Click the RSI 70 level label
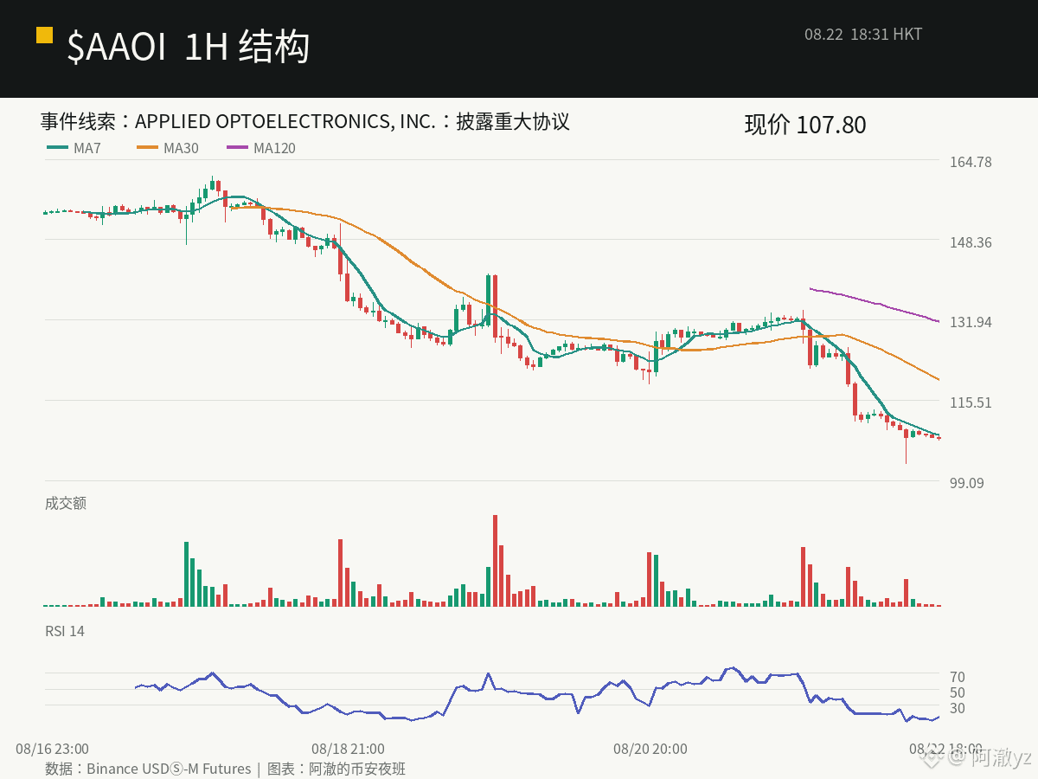The width and height of the screenshot is (1038, 779). click(x=958, y=677)
